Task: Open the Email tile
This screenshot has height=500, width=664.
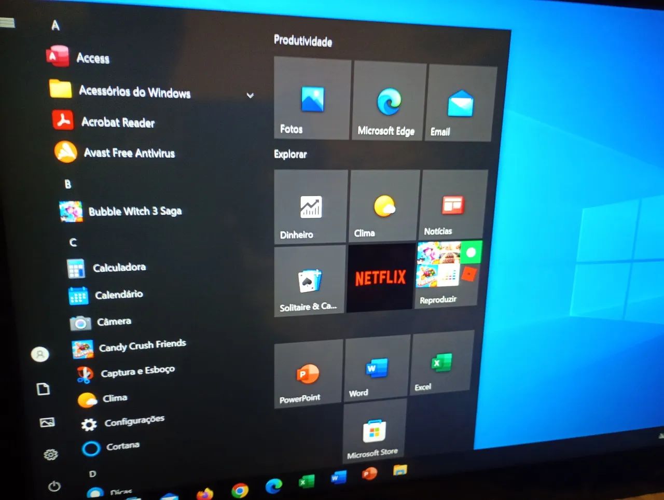Action: click(x=460, y=104)
